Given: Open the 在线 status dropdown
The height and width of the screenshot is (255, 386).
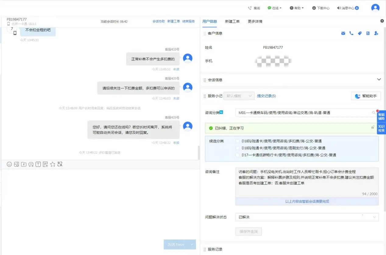Looking at the screenshot, I should point(274,8).
